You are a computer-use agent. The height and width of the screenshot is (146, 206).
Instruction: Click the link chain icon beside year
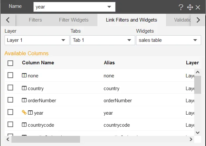point(24,112)
